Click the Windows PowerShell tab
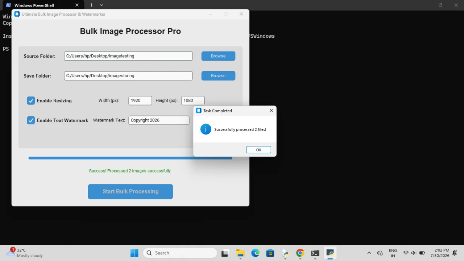Screen dimensions: 464x261 click(43, 5)
